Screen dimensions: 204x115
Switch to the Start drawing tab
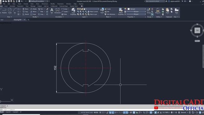[x=2, y=20]
